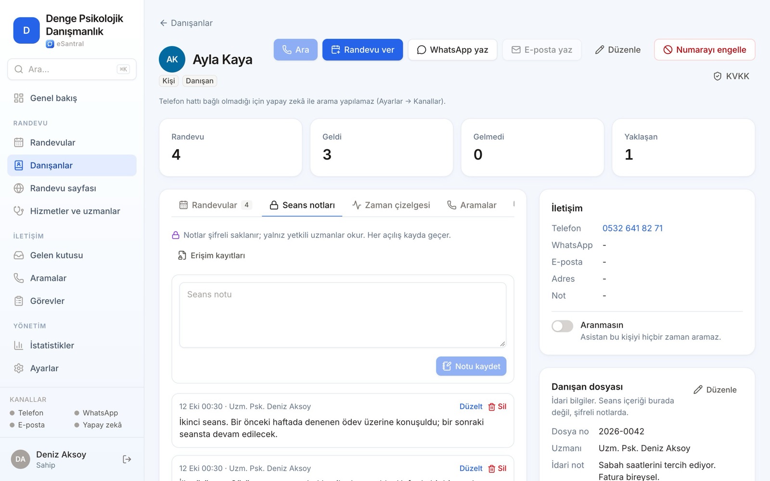Open Erişim kayıtları log icon

[182, 255]
